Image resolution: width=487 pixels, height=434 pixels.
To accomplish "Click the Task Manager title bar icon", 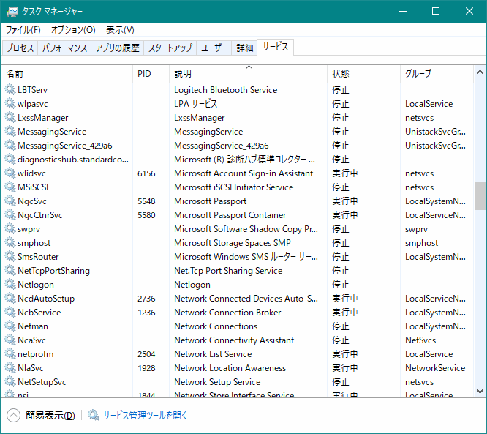I will [12, 12].
